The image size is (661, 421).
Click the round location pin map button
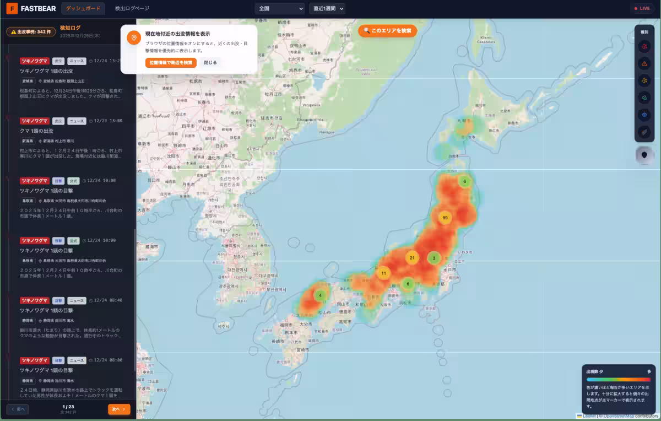(x=644, y=155)
